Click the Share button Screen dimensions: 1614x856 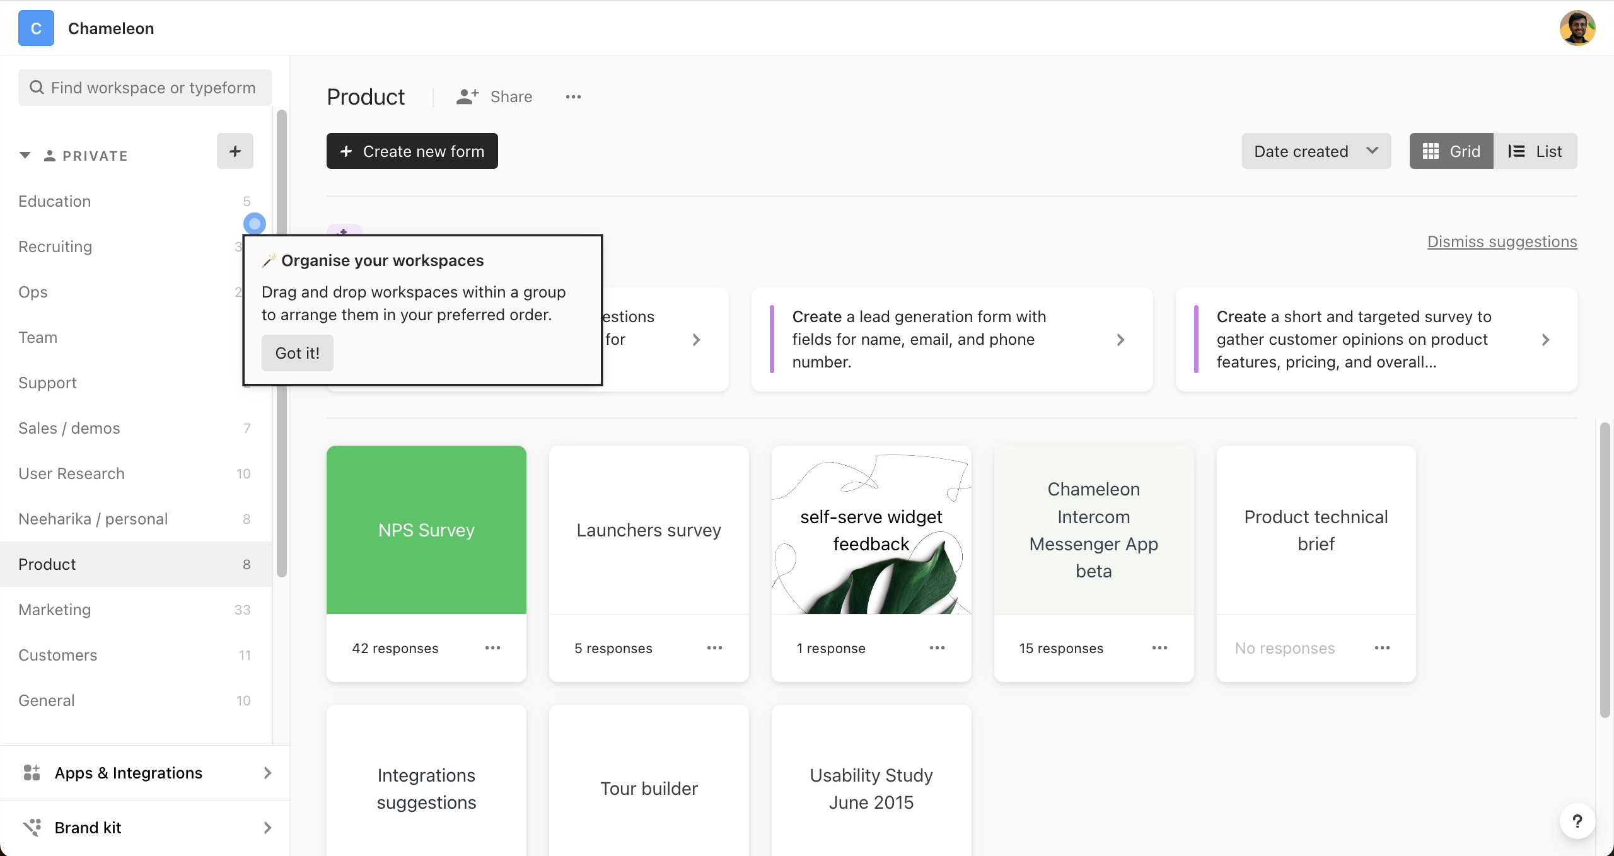[495, 97]
